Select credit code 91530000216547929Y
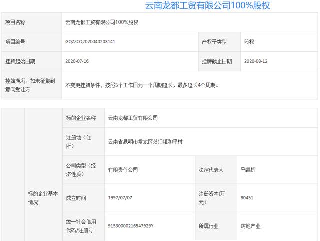The image size is (320, 241). tap(131, 226)
